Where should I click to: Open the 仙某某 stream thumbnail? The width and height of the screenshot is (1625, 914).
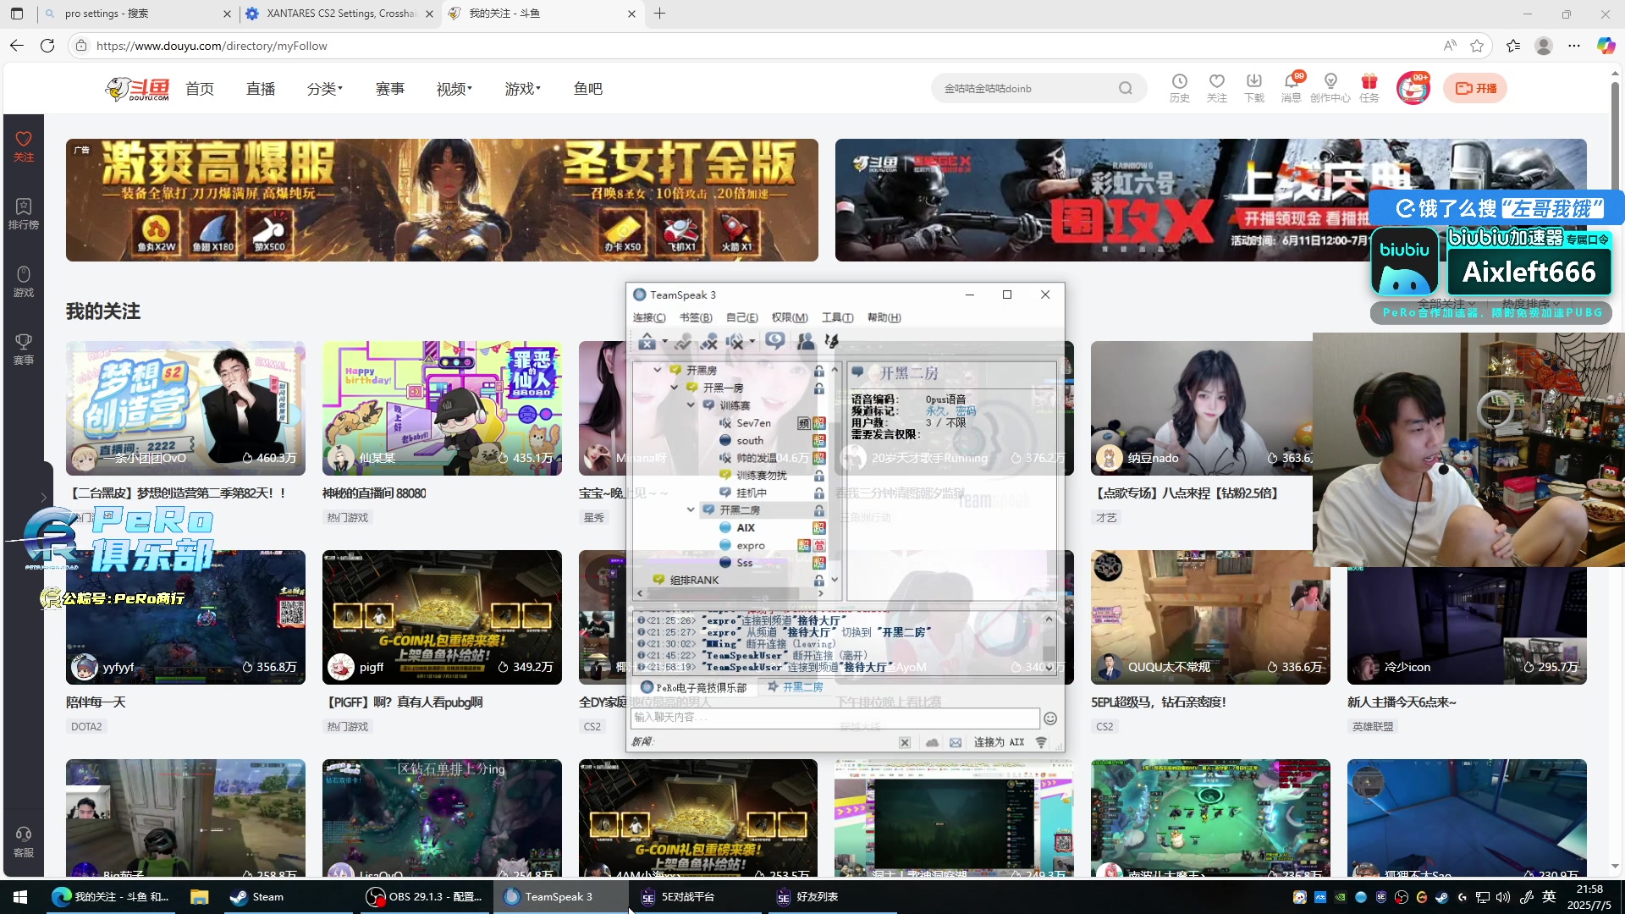tap(442, 408)
